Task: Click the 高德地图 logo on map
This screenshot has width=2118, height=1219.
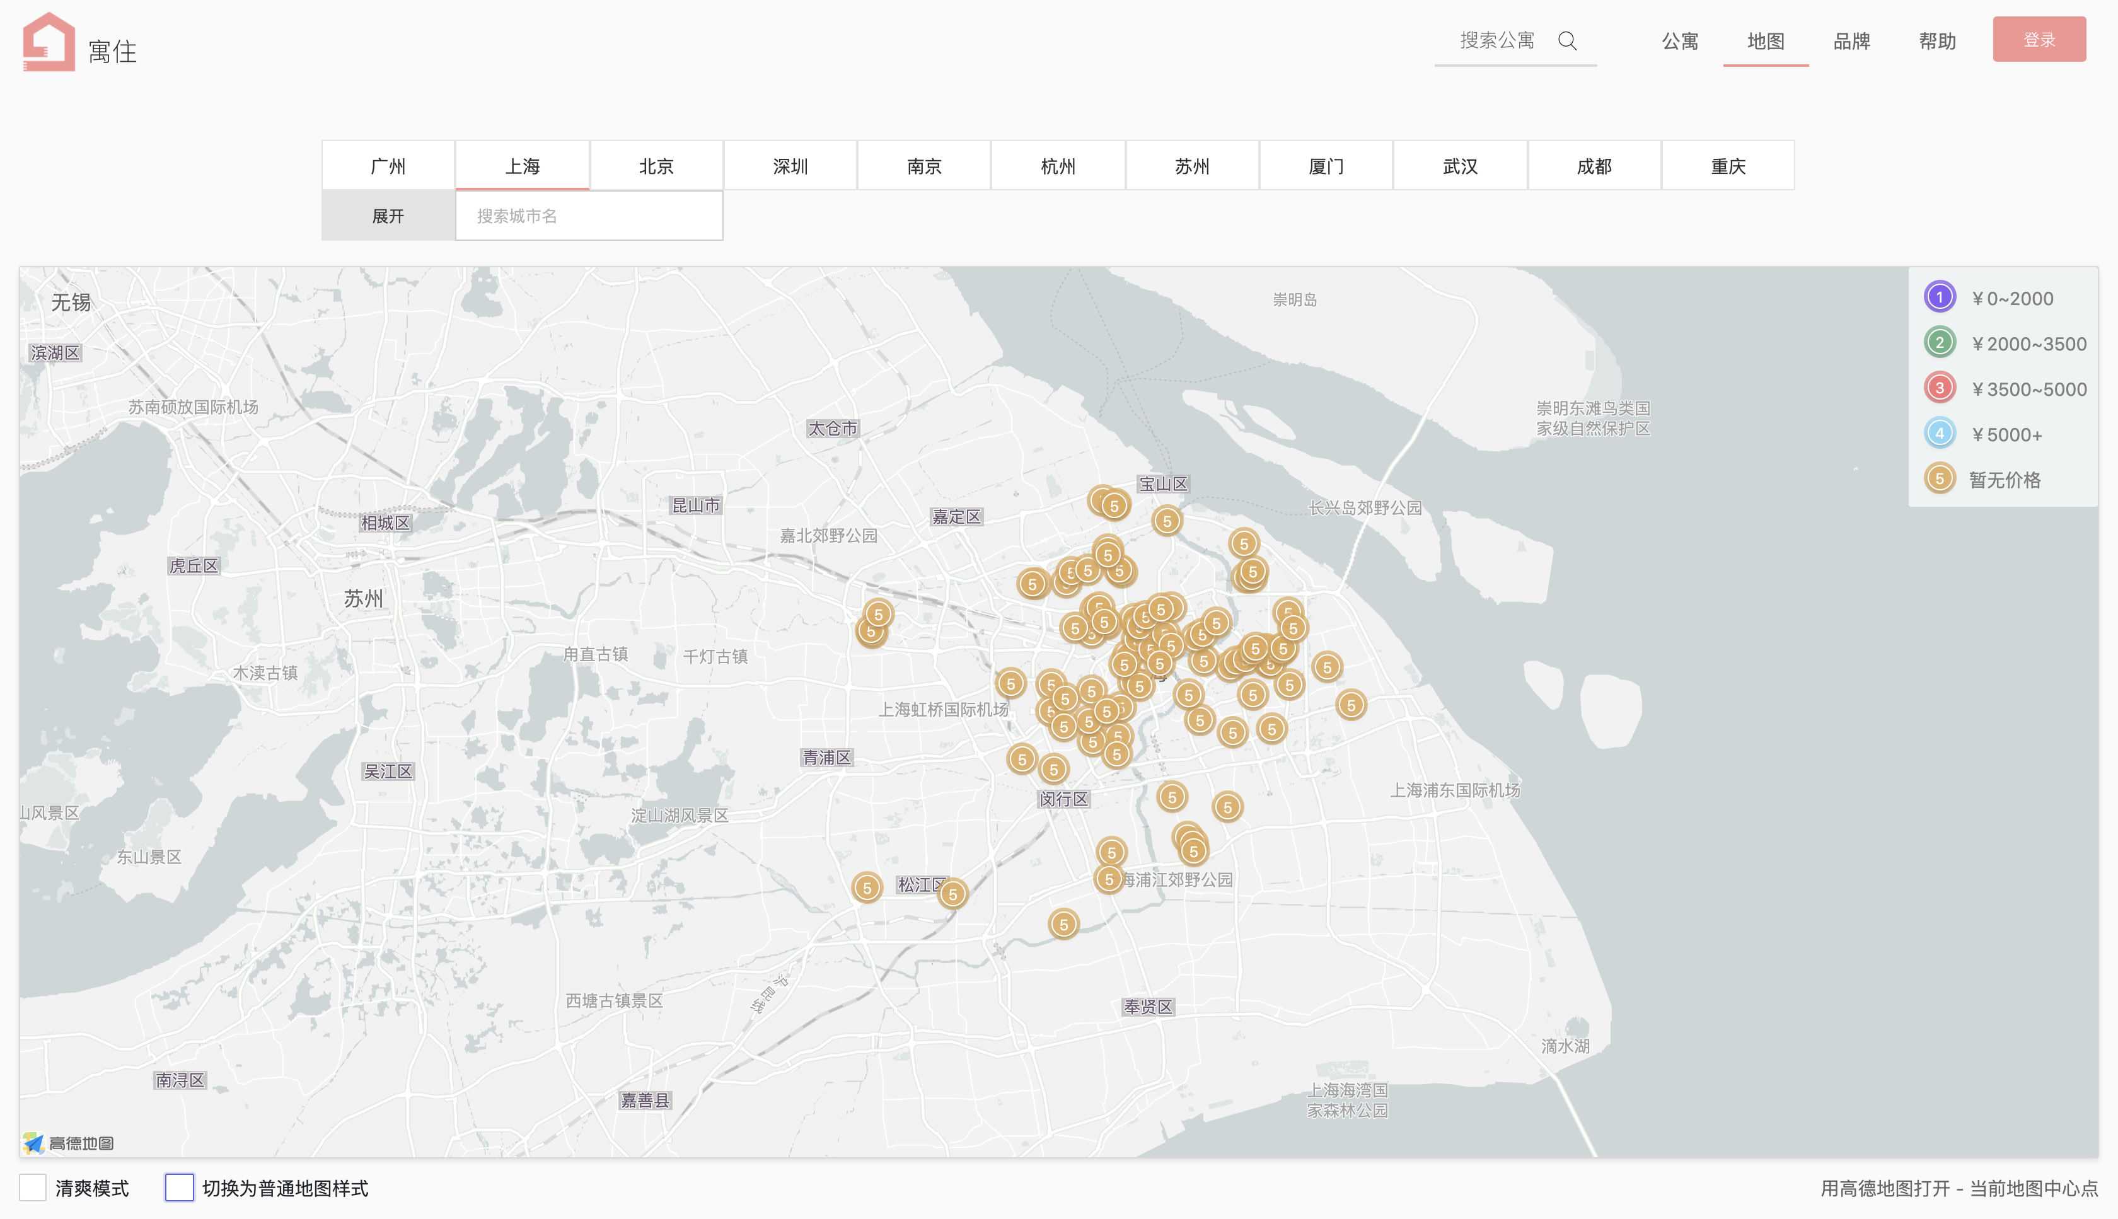Action: (69, 1143)
